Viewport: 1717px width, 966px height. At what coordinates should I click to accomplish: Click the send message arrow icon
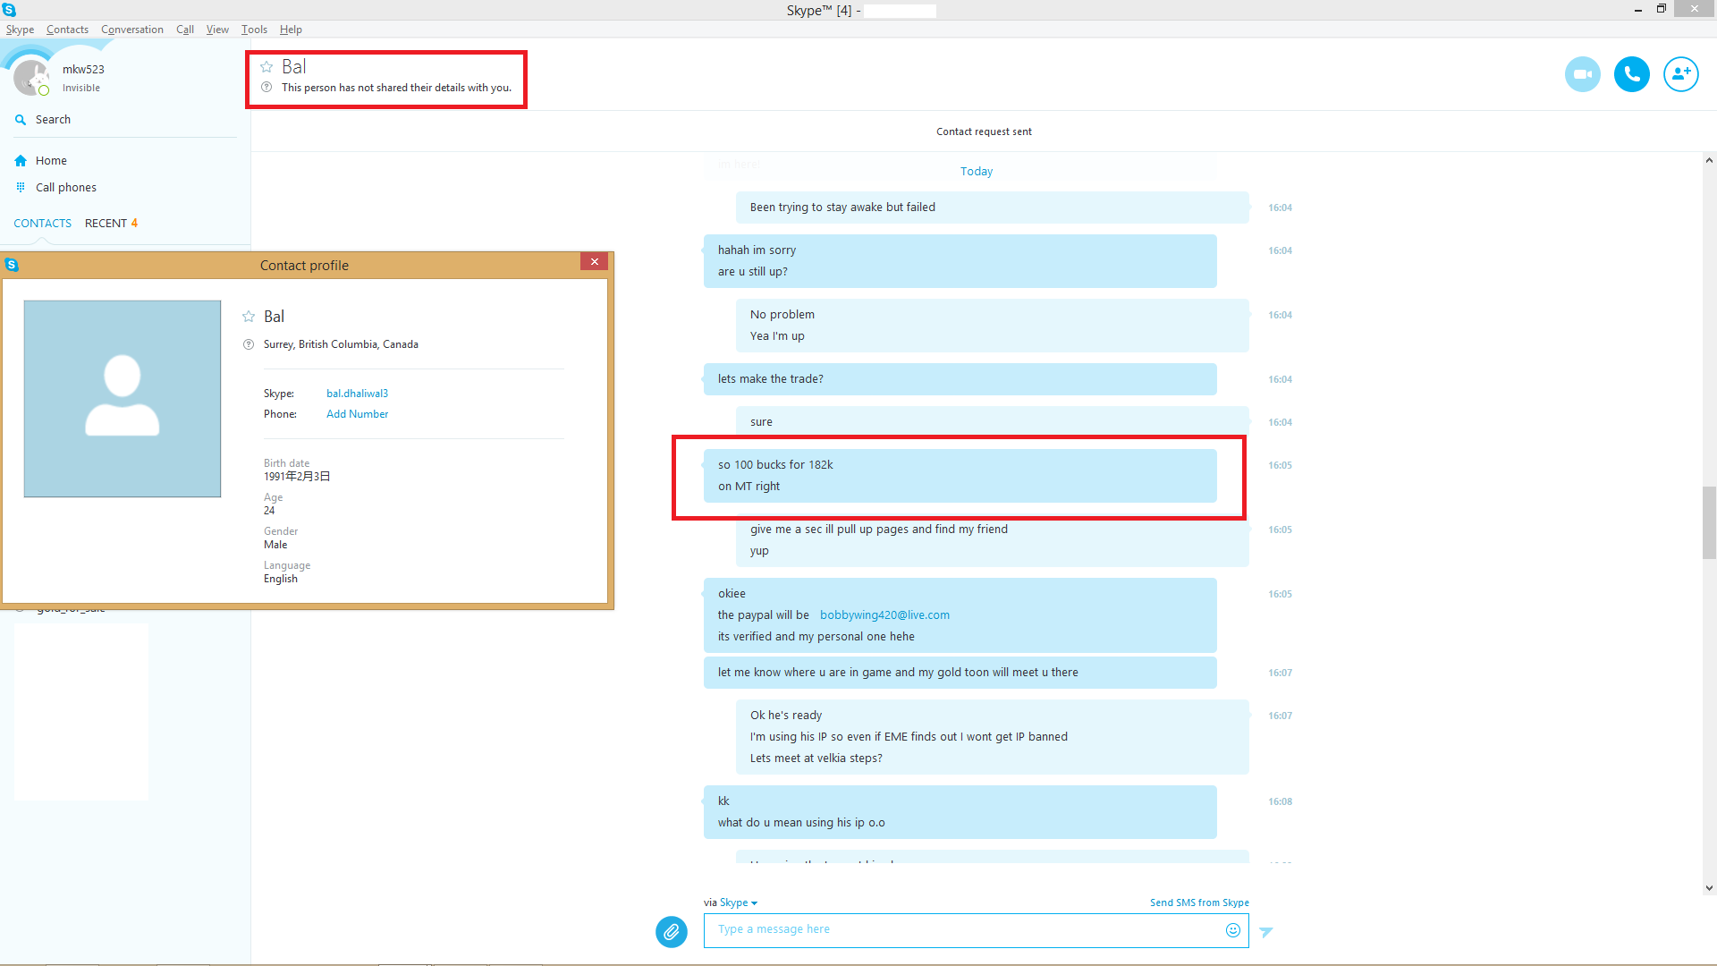(x=1265, y=932)
